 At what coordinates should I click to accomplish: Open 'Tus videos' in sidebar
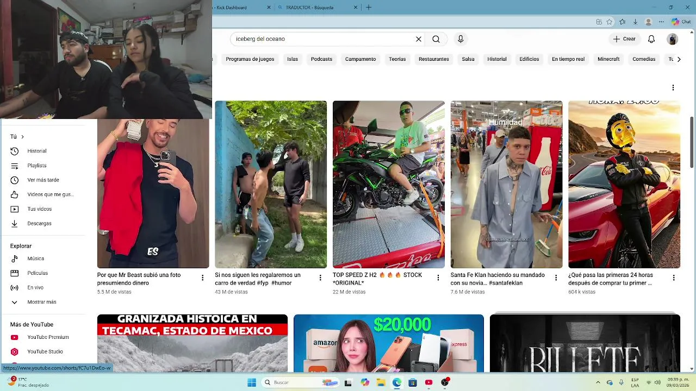click(x=42, y=209)
